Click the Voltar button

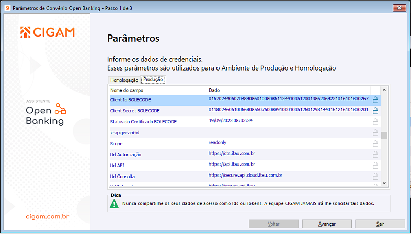pos(273,224)
